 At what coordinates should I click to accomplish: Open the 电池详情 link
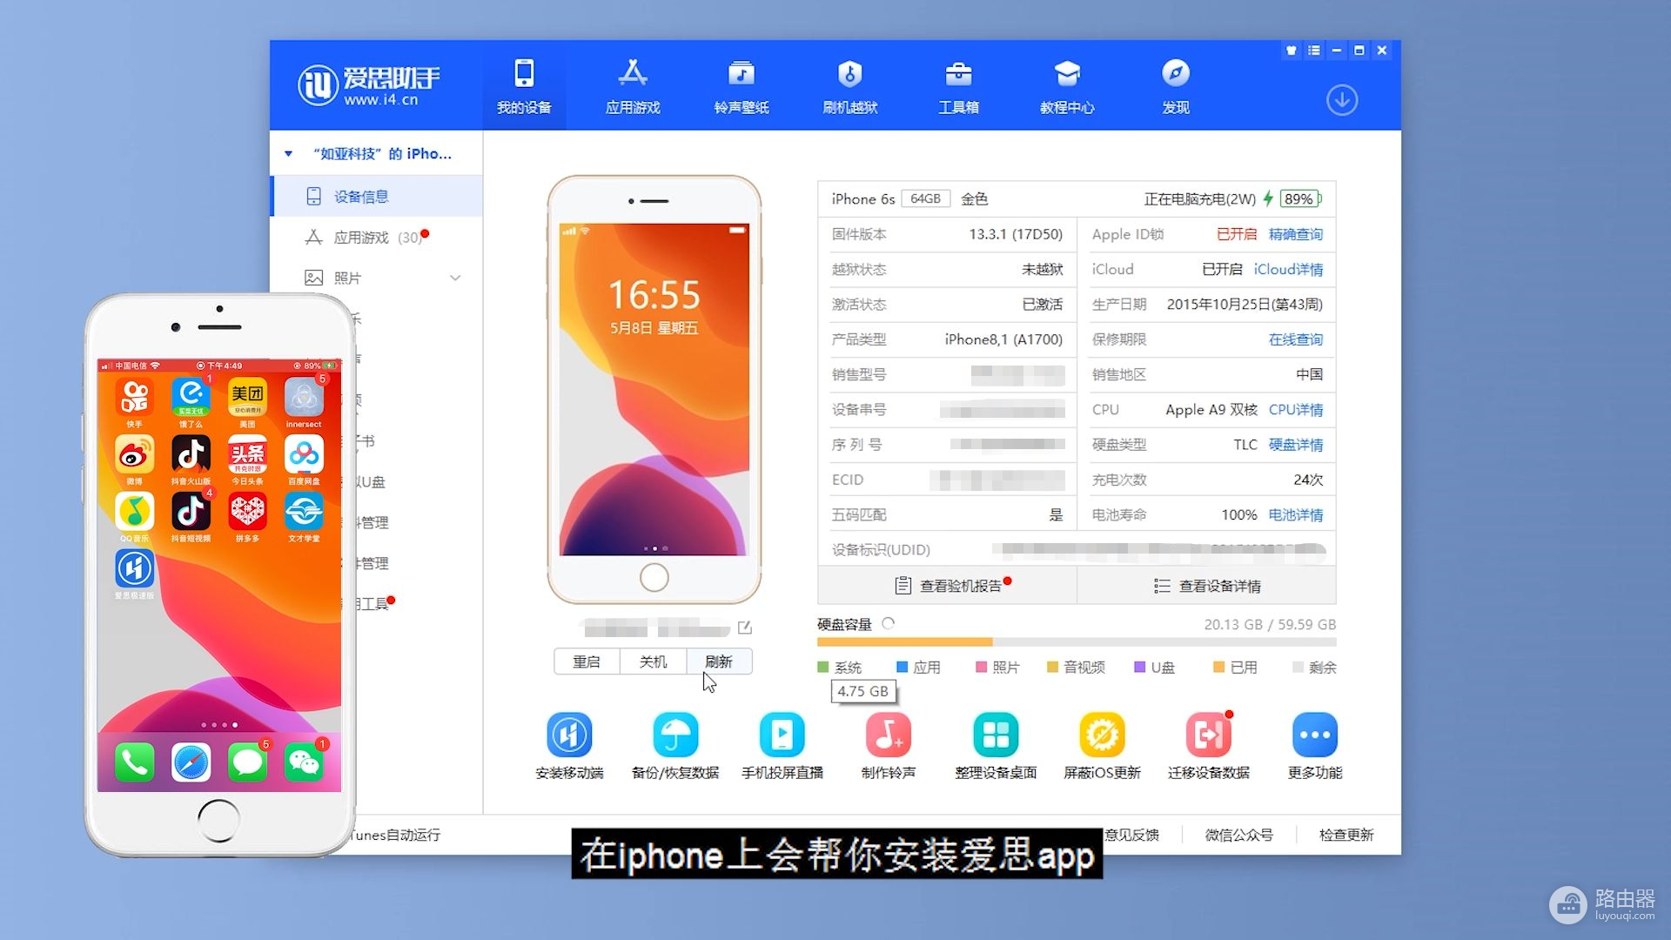pyautogui.click(x=1295, y=514)
